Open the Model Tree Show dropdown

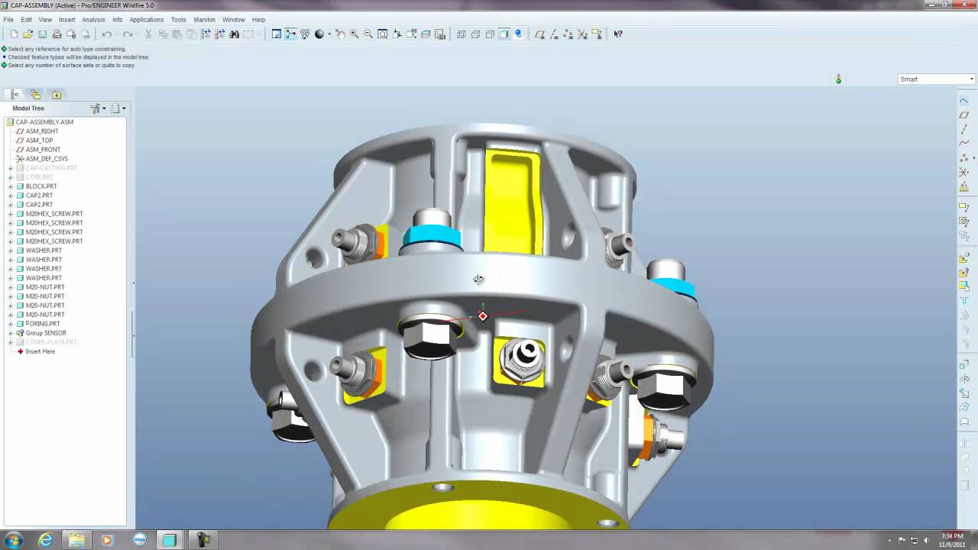98,108
